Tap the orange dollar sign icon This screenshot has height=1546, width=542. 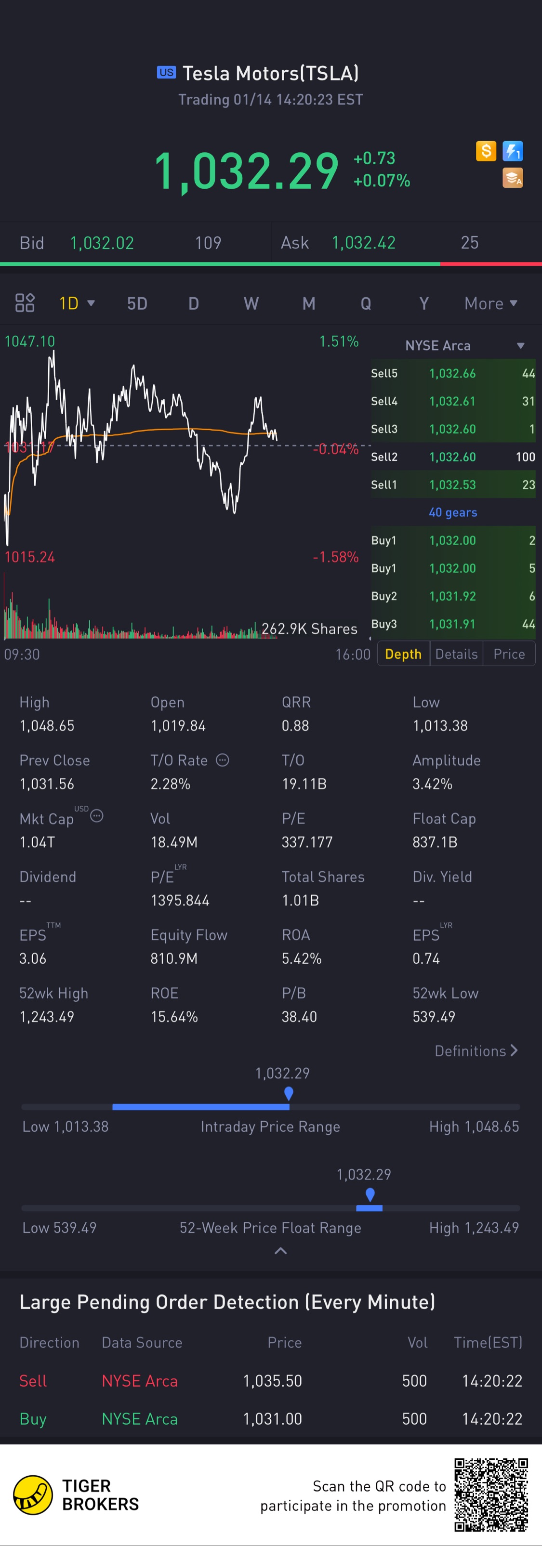[486, 151]
